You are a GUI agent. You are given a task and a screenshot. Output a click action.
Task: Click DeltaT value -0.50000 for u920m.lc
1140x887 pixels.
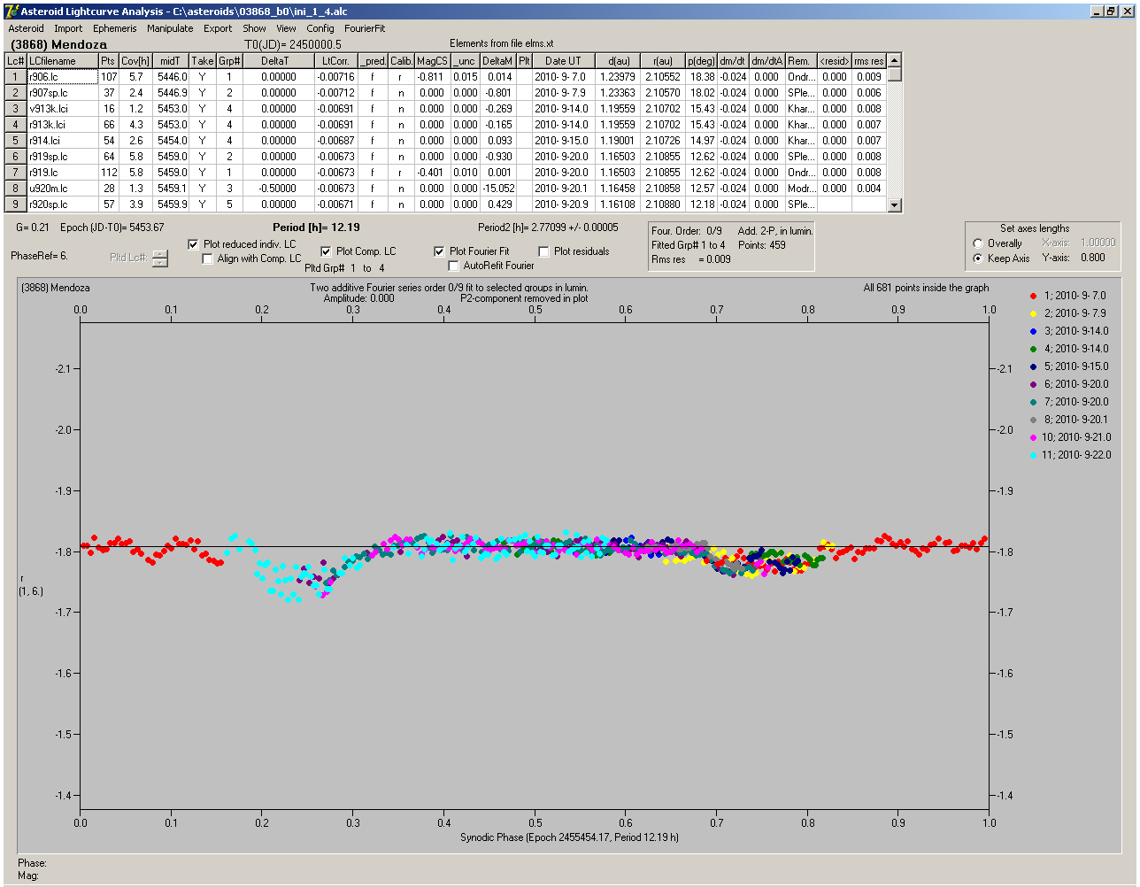278,189
